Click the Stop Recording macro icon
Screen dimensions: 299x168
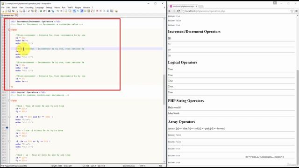(101, 11)
